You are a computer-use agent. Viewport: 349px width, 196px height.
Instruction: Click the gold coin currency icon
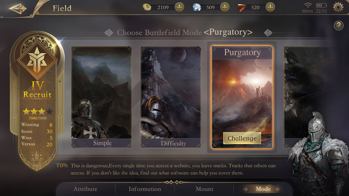click(147, 7)
